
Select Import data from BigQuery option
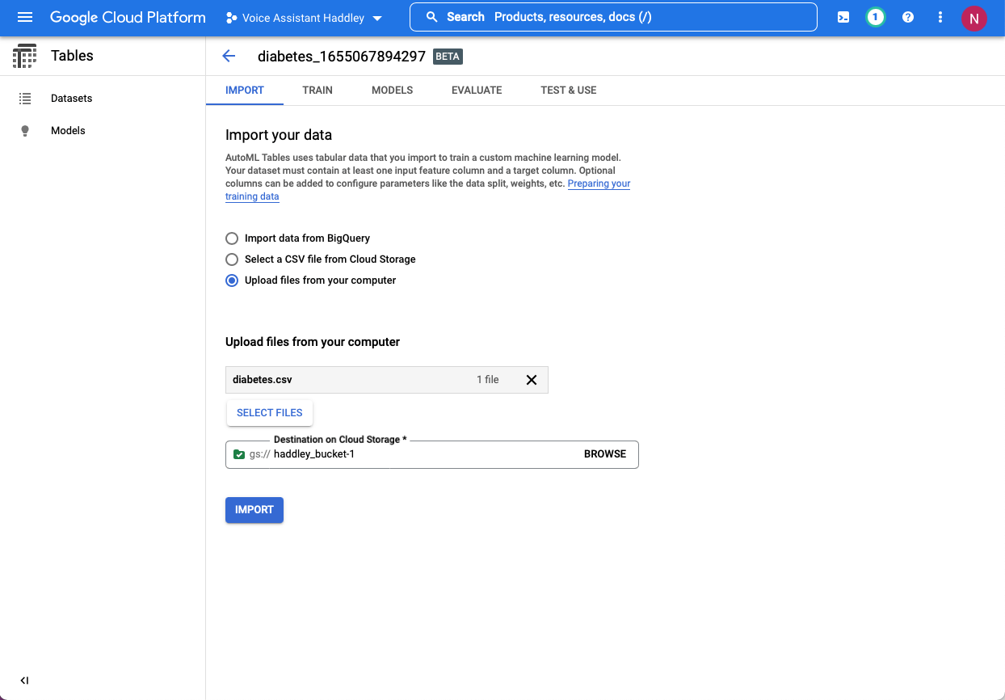pyautogui.click(x=232, y=238)
